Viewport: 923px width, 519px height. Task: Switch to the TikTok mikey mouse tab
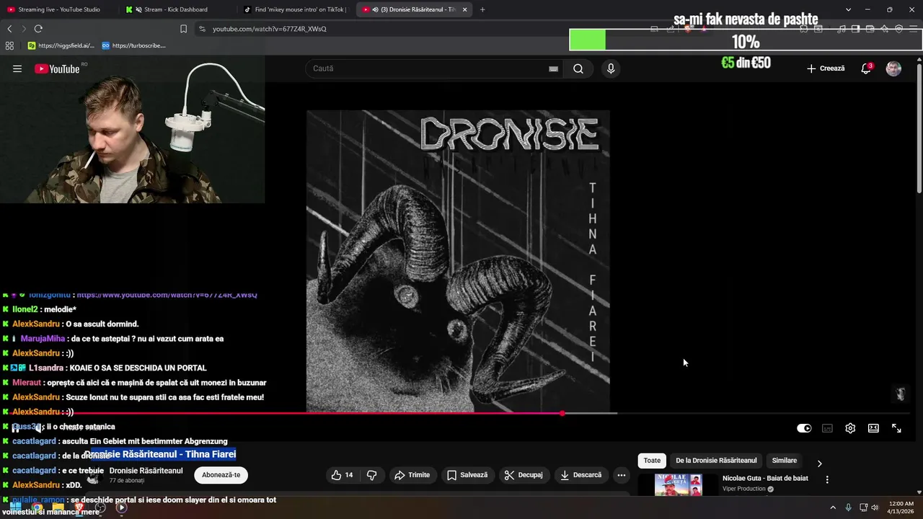tap(296, 9)
